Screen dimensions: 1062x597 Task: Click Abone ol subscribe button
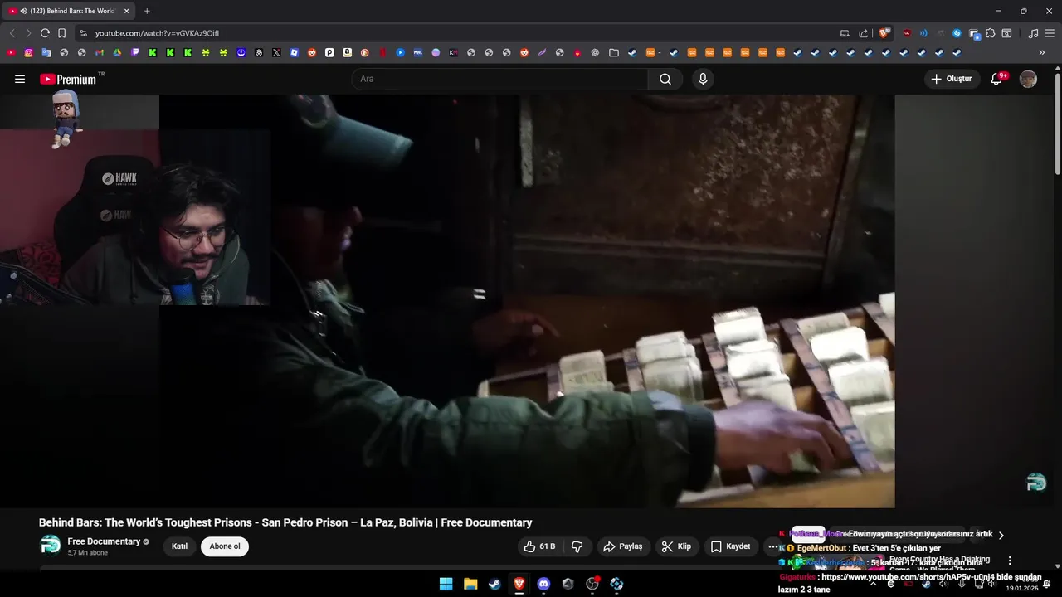pyautogui.click(x=225, y=546)
